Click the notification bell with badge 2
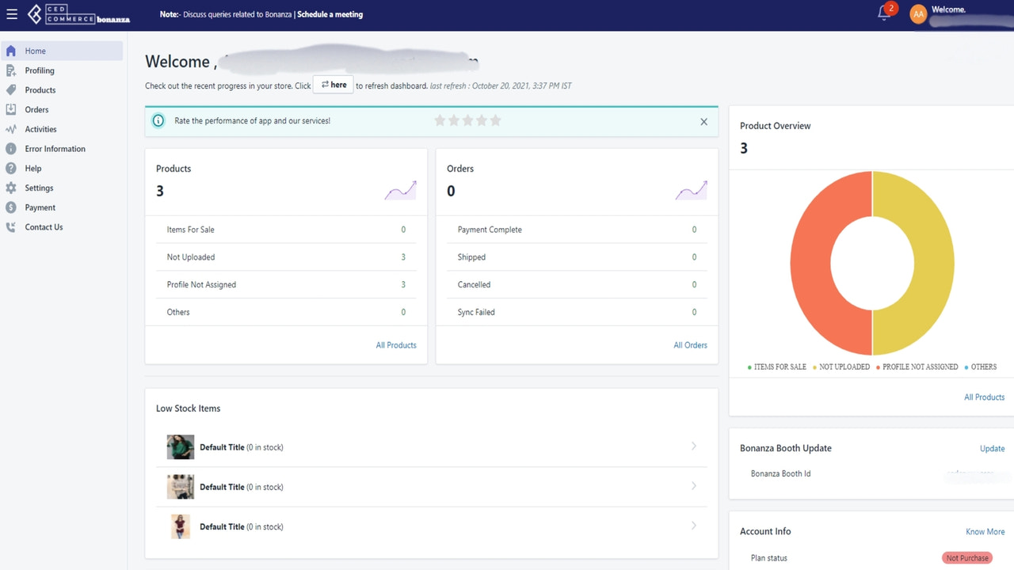Viewport: 1014px width, 570px height. 884,14
